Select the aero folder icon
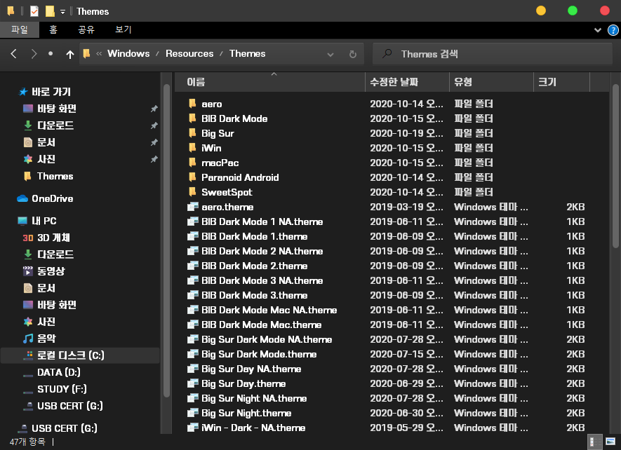Image resolution: width=621 pixels, height=450 pixels. [192, 103]
